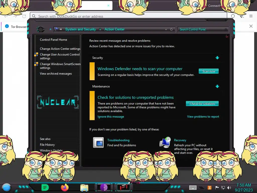257x193 pixels.
Task: Click the Tor Browser info icon
Action: 7,26
